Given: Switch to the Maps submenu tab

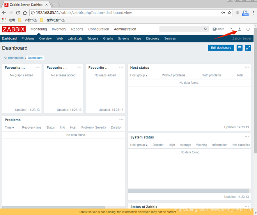Looking at the screenshot, I should pos(137,38).
